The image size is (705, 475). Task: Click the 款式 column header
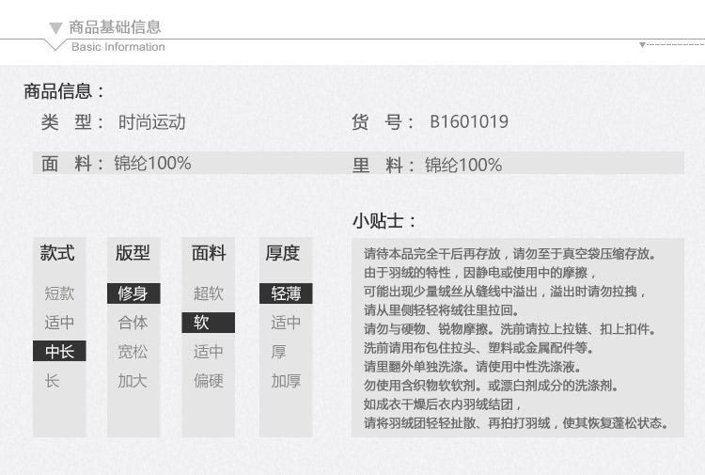tap(57, 253)
